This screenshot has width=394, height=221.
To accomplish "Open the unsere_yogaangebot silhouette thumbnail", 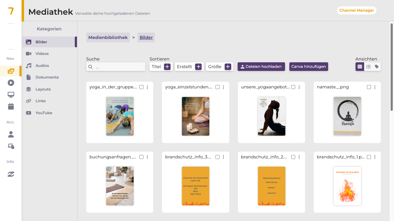I will (x=271, y=116).
